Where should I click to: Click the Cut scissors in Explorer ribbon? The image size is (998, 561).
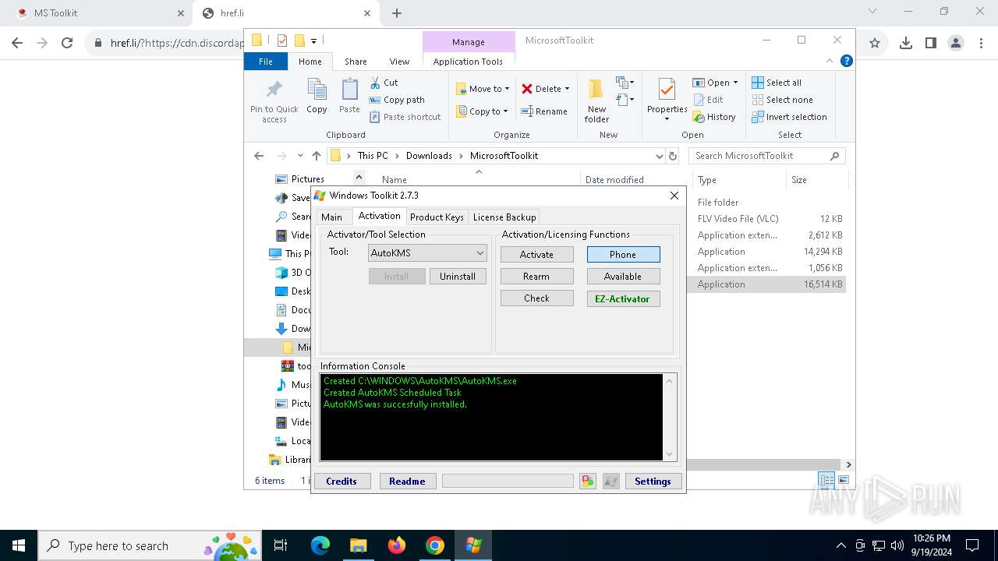click(x=384, y=83)
